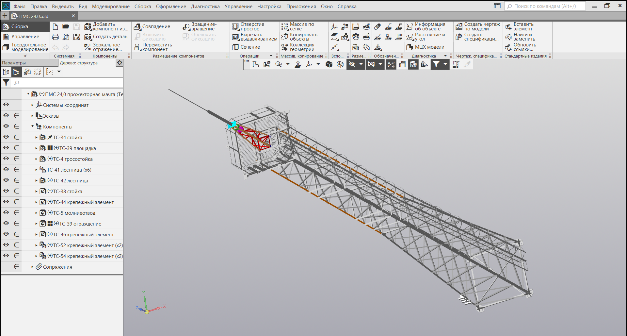
Task: Close the ПМС 24,0.a3d document tab
Action: click(x=73, y=16)
